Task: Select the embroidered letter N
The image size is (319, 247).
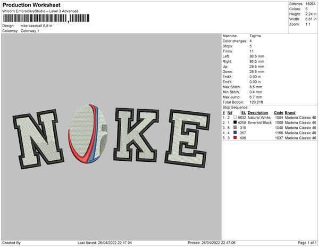Action: coord(38,139)
